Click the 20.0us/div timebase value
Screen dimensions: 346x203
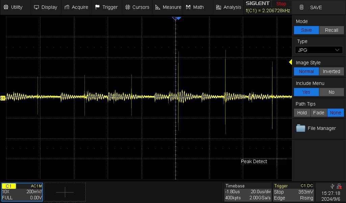(x=261, y=192)
